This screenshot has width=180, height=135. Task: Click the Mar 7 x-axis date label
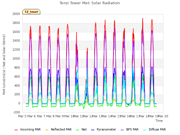41,116
